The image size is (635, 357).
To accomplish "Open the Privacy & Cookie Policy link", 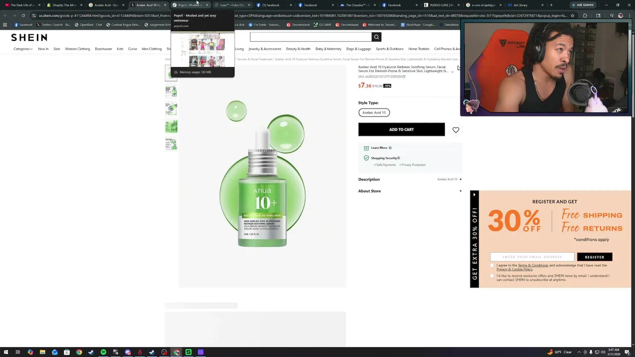I will pos(514,269).
